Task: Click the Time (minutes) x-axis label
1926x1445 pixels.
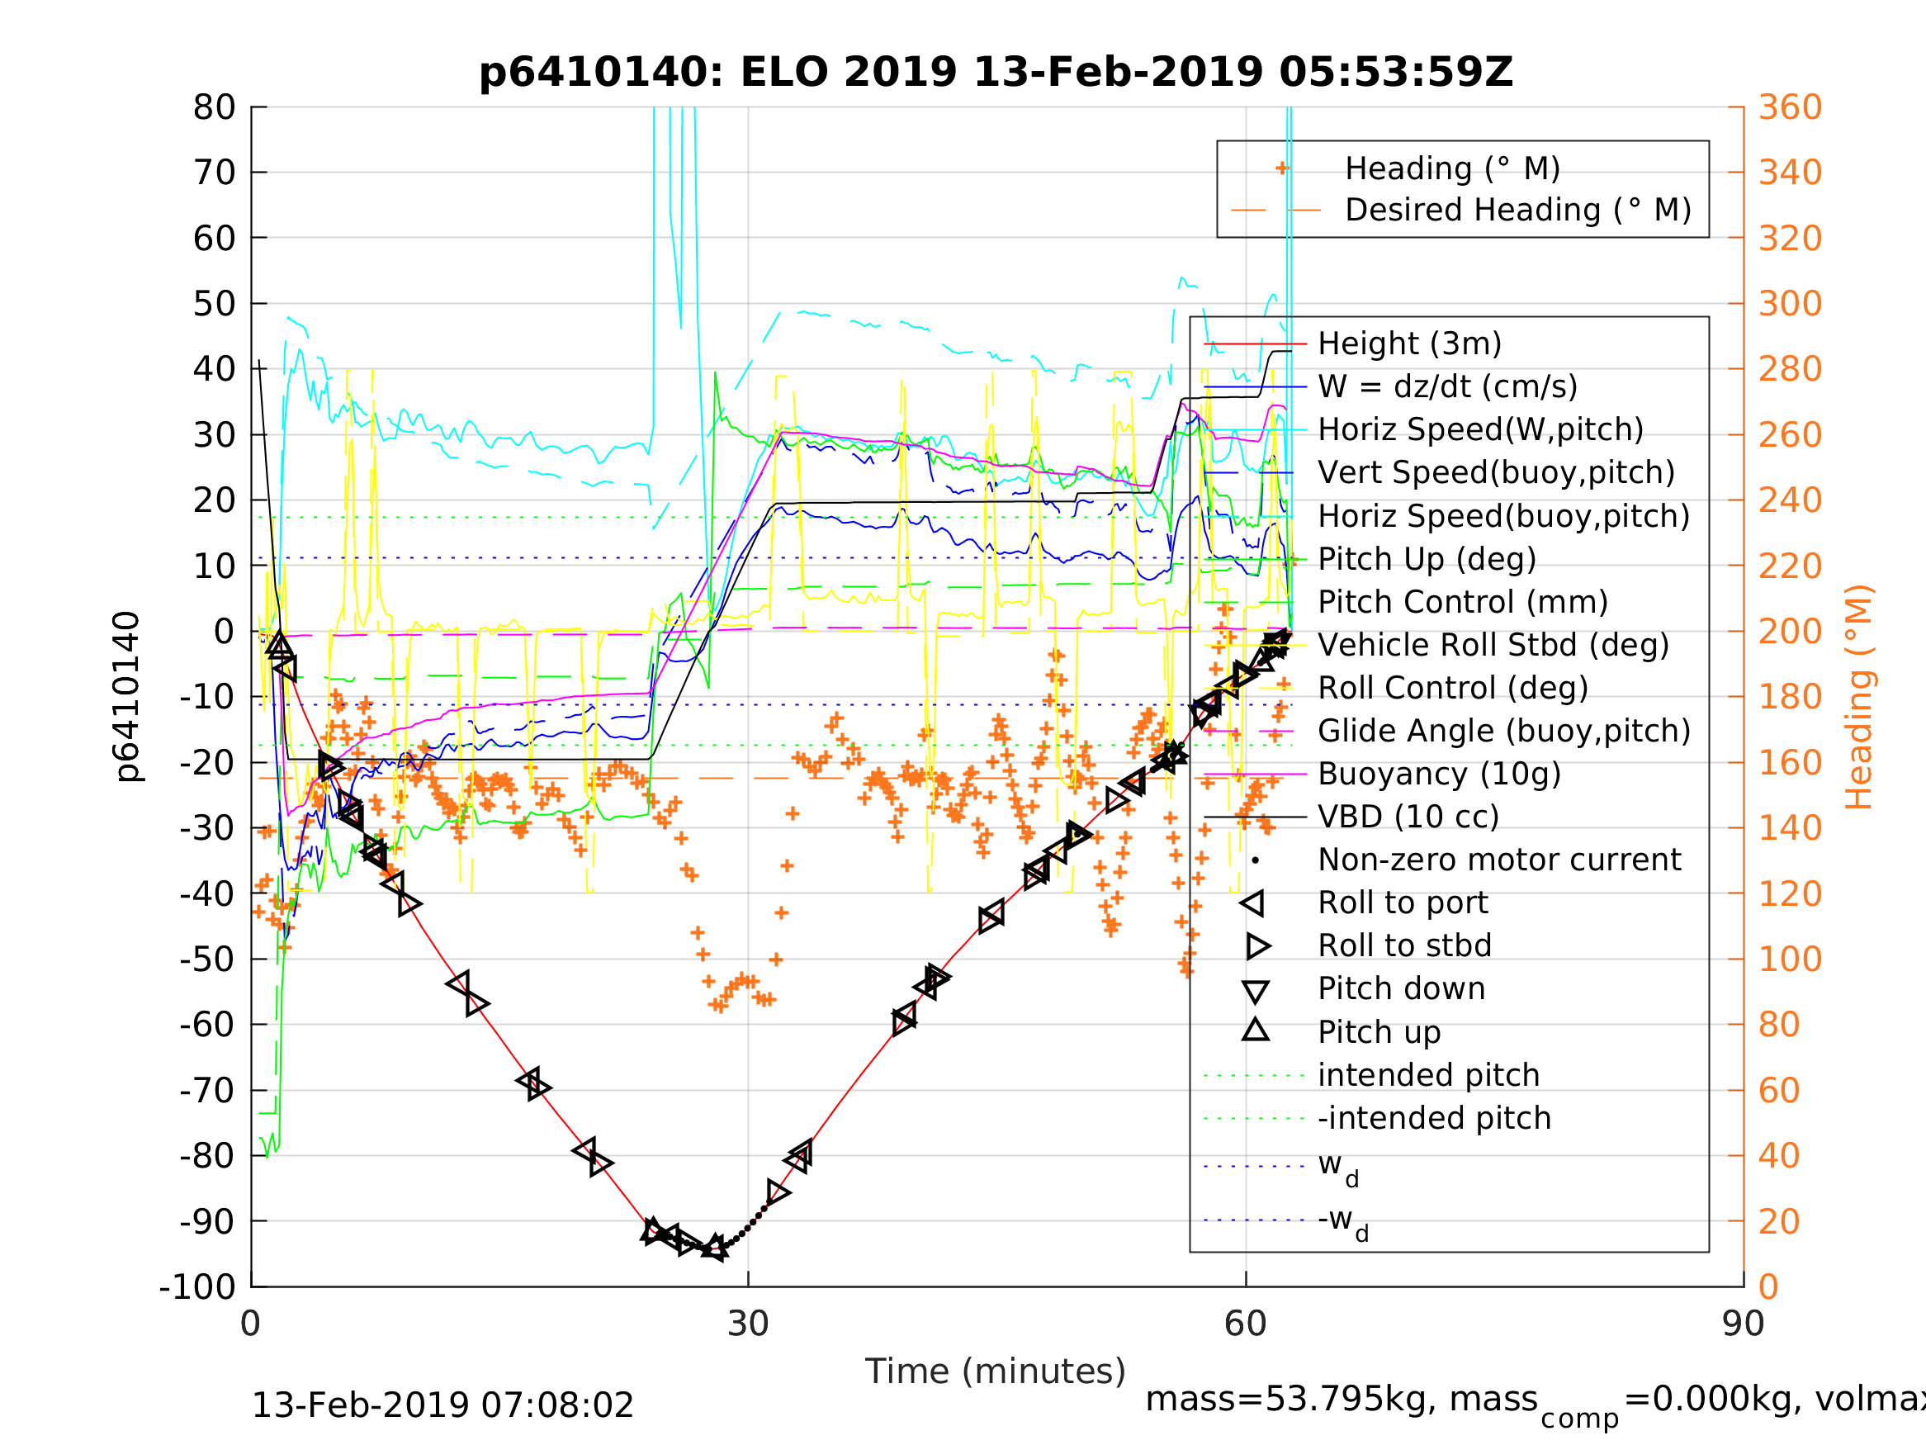Action: pyautogui.click(x=996, y=1372)
